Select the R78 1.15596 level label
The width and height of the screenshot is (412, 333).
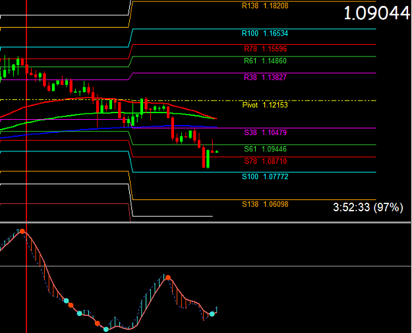coord(266,49)
